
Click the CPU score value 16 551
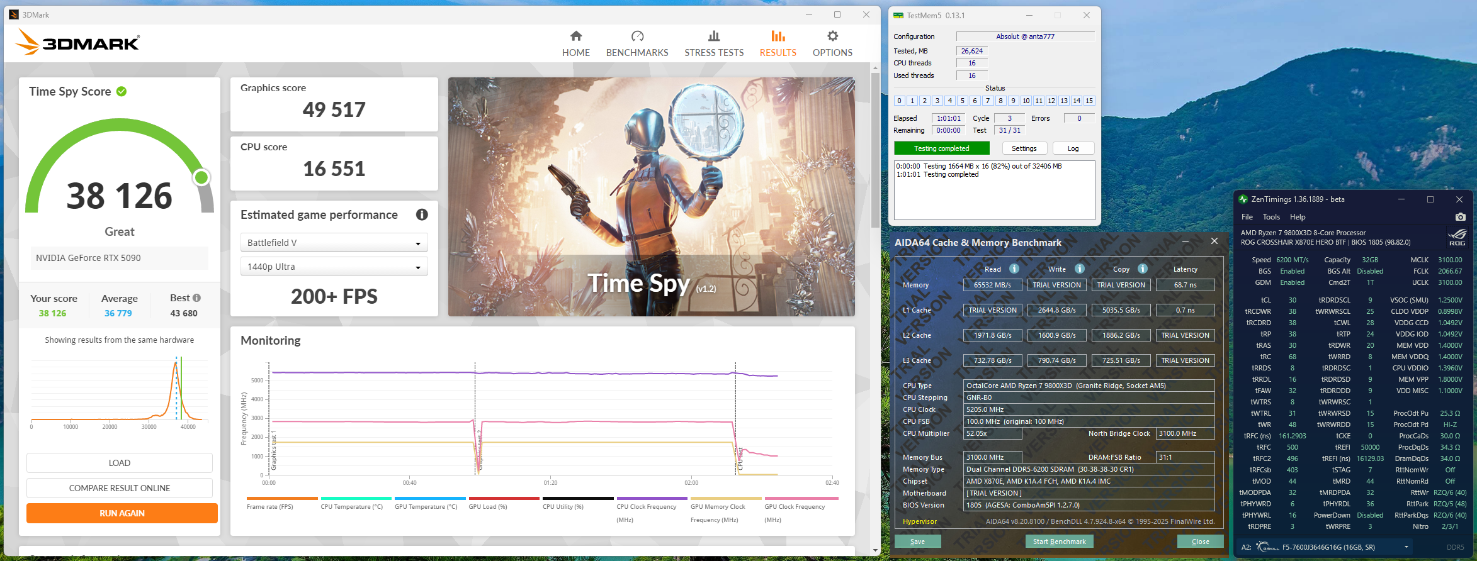pos(334,169)
